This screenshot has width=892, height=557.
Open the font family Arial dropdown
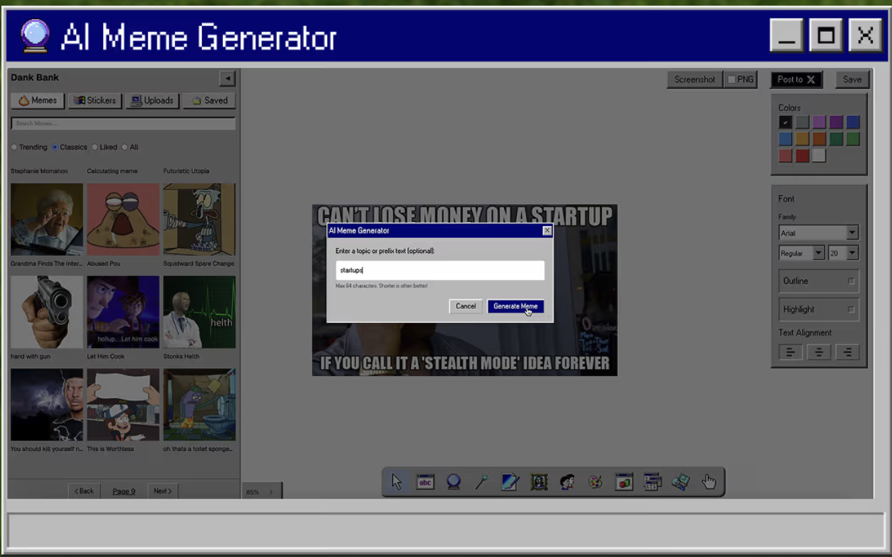pos(818,233)
